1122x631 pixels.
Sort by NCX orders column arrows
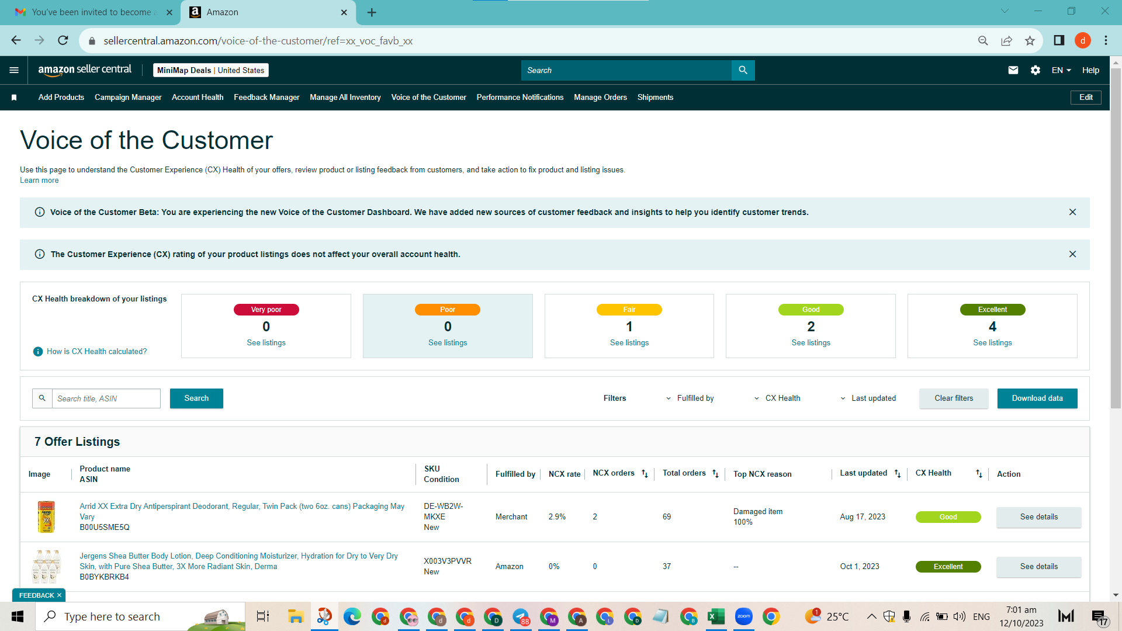point(645,473)
